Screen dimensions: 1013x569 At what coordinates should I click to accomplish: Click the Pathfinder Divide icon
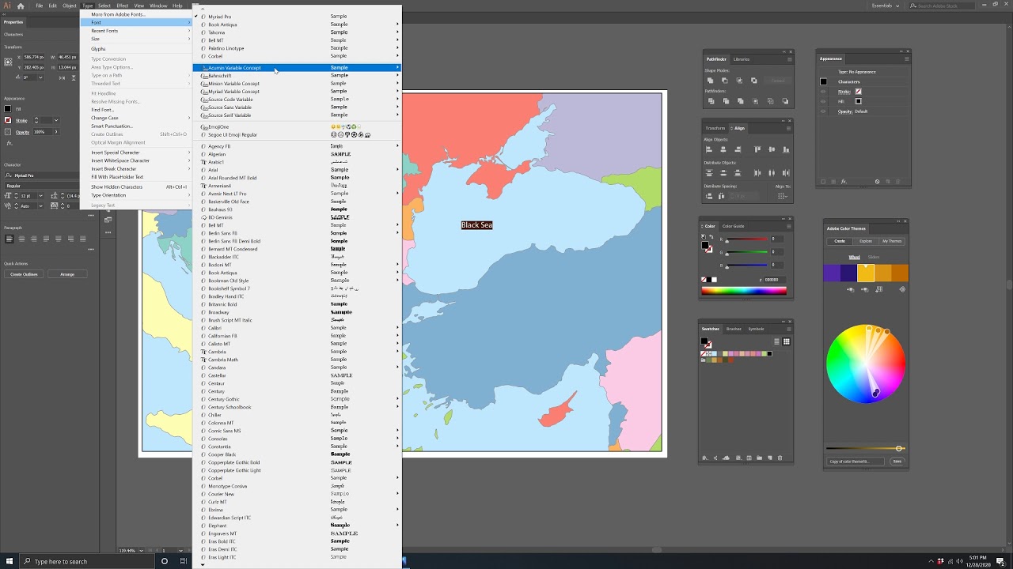click(x=711, y=101)
